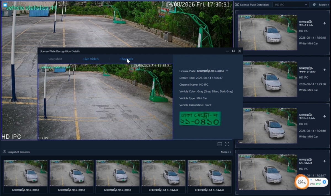331x196 pixels.
Task: Open the third Snapshot Records thumbnail
Action: (x=118, y=173)
